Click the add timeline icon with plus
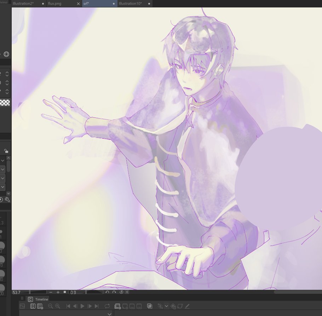322x316 pixels. pos(40,306)
